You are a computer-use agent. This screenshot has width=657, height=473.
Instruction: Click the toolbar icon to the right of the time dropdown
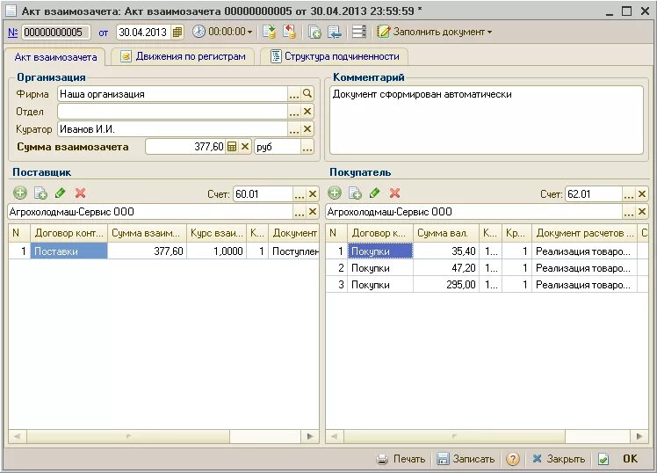tap(269, 32)
